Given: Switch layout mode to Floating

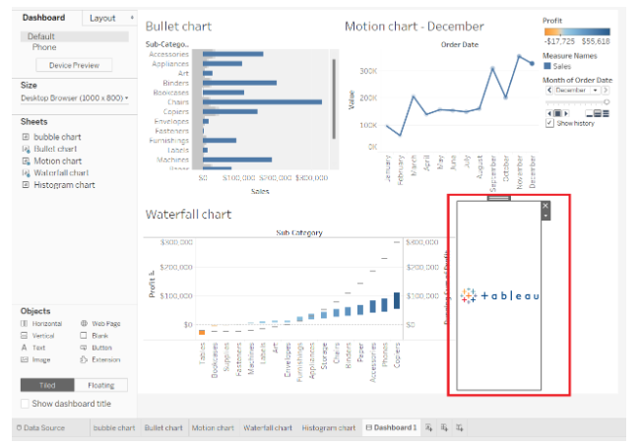Looking at the screenshot, I should (101, 385).
